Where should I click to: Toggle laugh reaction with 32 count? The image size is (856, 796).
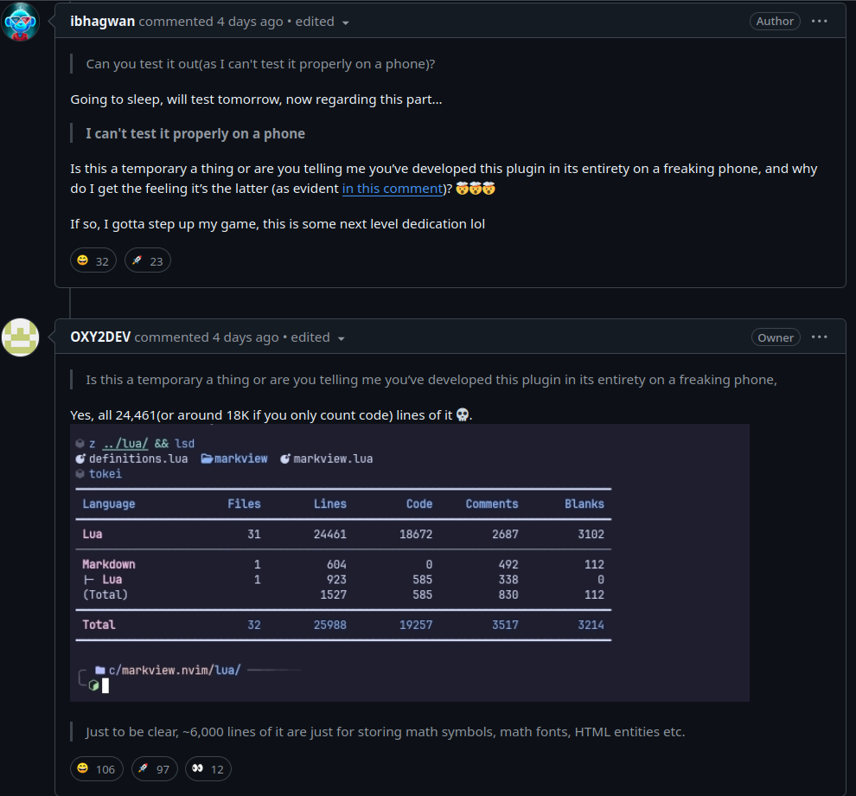(93, 260)
